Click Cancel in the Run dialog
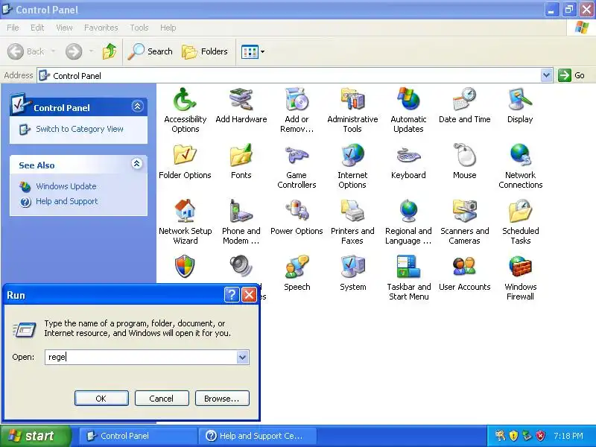The height and width of the screenshot is (447, 596). click(162, 399)
